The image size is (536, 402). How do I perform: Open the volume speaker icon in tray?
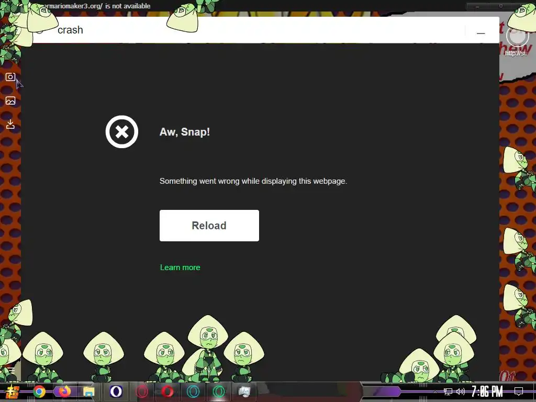click(x=461, y=392)
